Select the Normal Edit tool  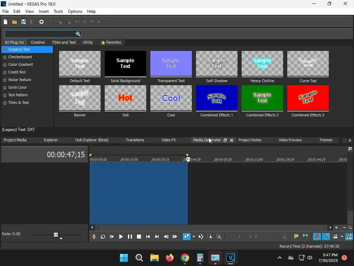pos(186,237)
